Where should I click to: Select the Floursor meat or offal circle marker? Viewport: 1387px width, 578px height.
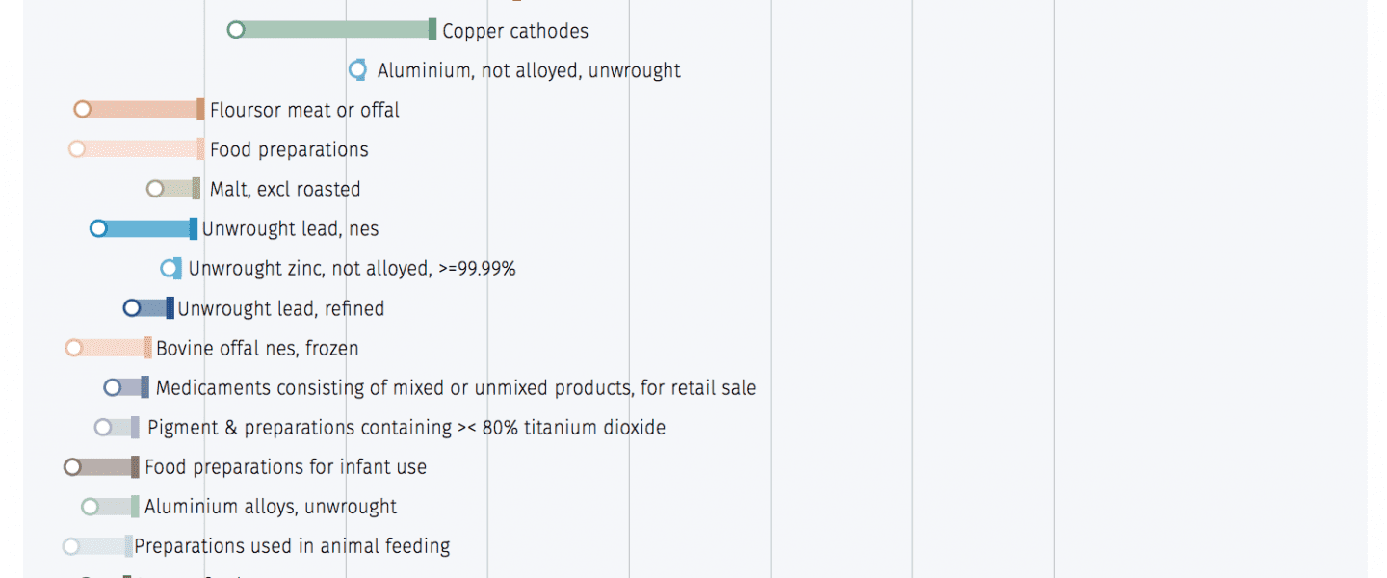[83, 109]
